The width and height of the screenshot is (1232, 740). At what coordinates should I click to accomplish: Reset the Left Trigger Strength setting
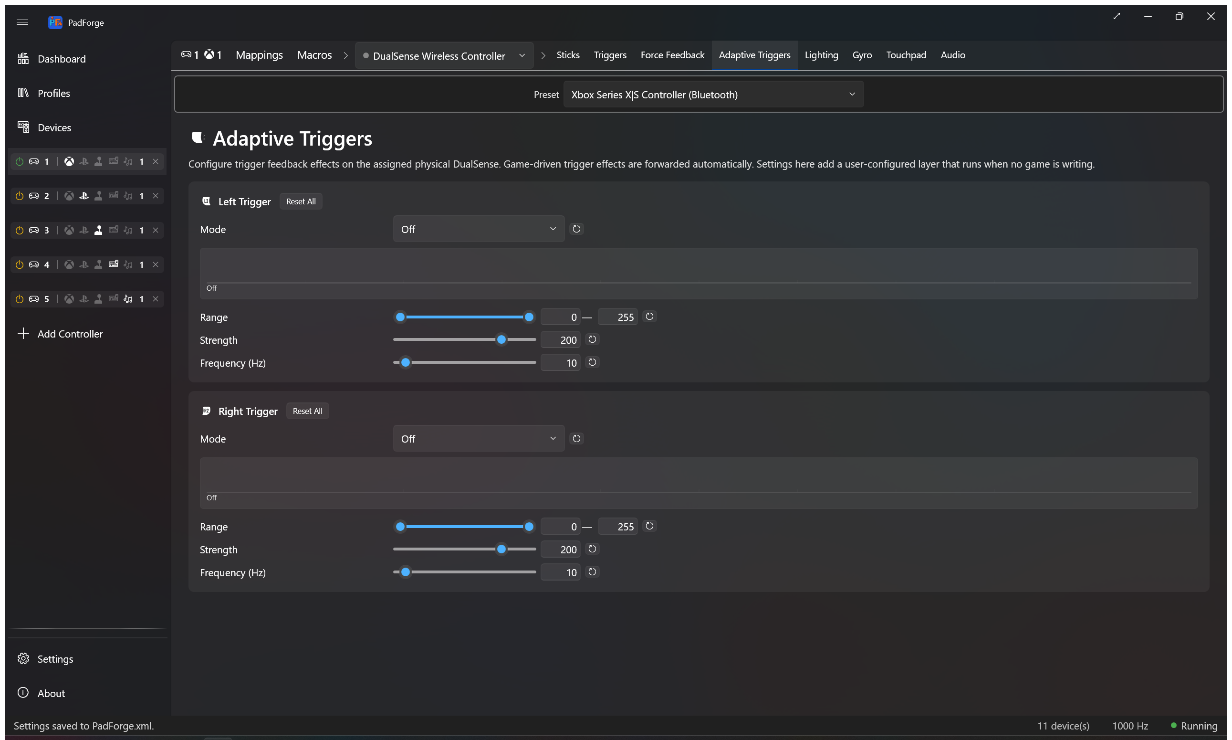(x=592, y=339)
